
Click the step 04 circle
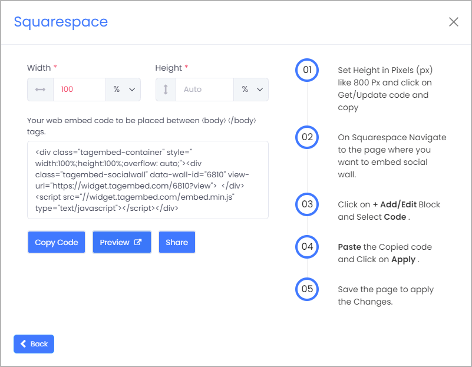point(307,247)
